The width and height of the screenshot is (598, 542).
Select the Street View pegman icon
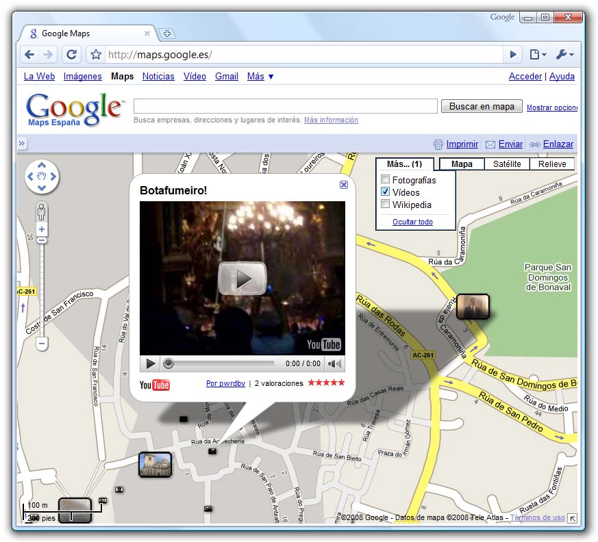42,211
